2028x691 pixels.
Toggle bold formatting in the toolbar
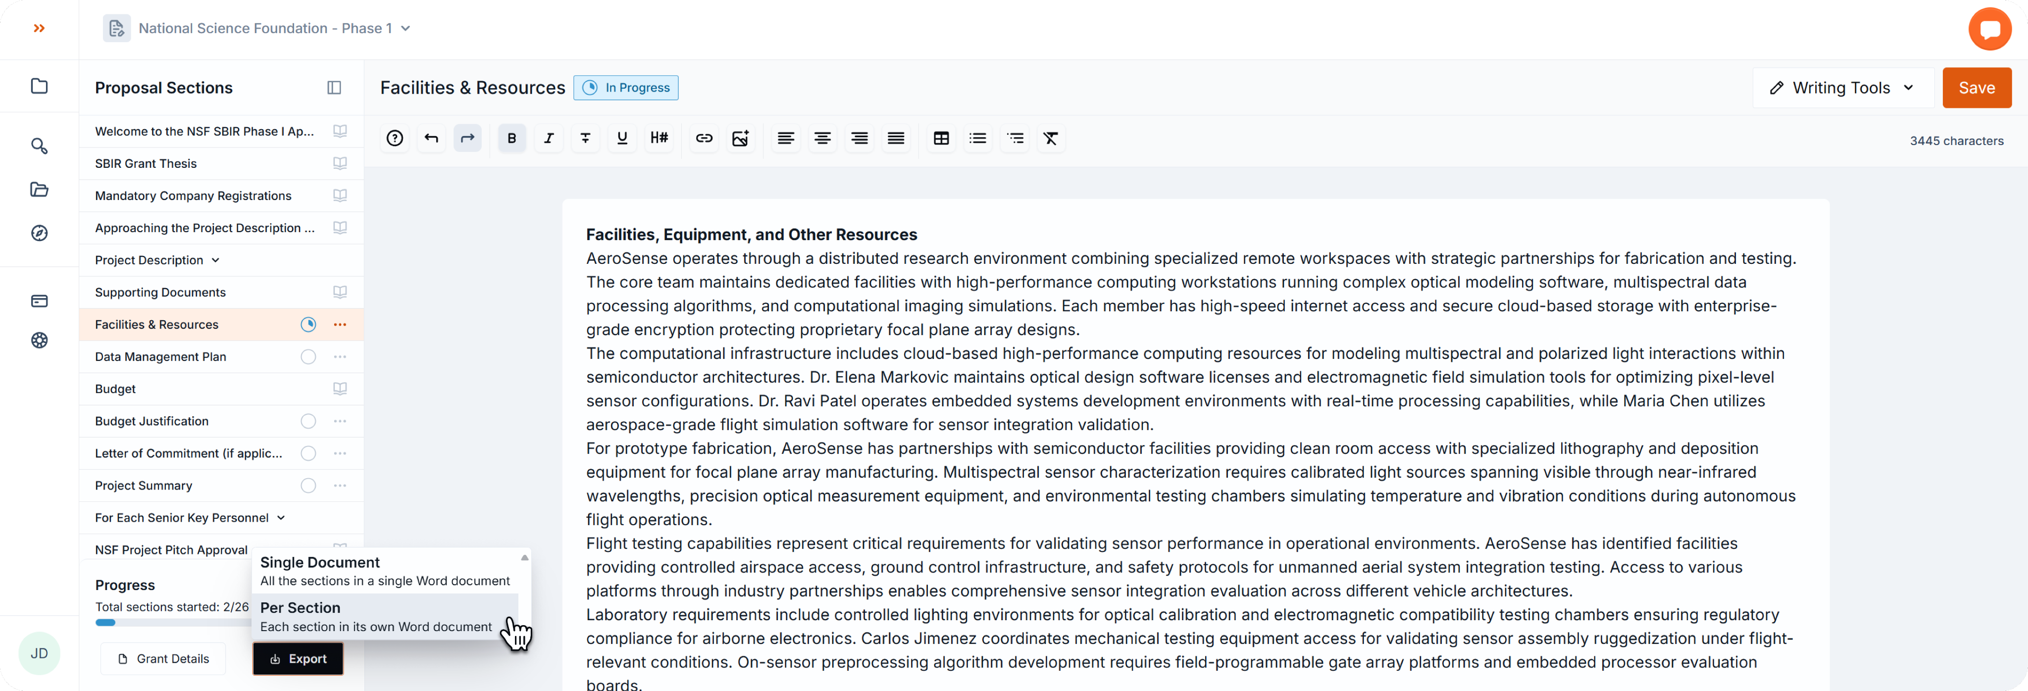(512, 139)
